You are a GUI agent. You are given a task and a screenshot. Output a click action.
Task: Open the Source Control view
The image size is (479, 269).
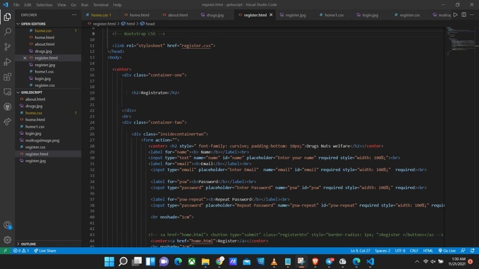point(7,47)
